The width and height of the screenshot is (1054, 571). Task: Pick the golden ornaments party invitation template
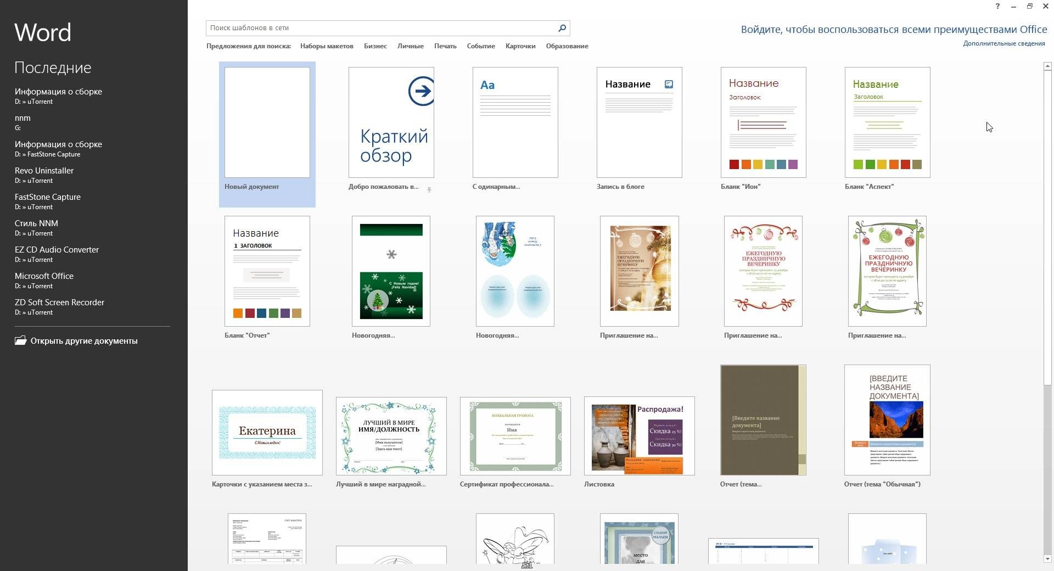point(640,271)
